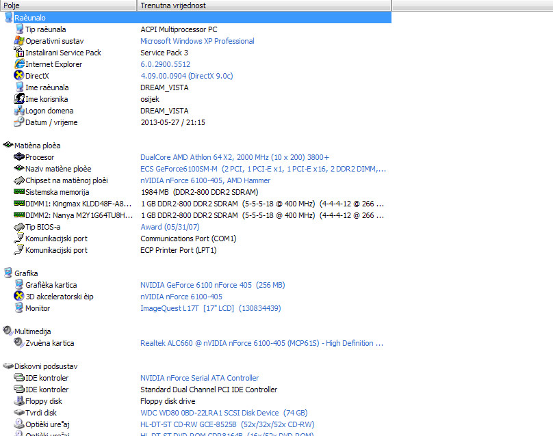The image size is (553, 436).
Task: Click the Windows flag icon beside Operativni sustav
Action: coord(19,41)
